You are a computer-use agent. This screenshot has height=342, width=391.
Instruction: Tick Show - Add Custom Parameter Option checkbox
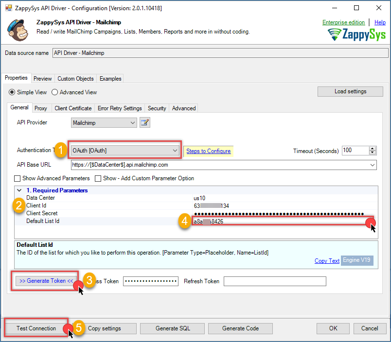pos(98,179)
